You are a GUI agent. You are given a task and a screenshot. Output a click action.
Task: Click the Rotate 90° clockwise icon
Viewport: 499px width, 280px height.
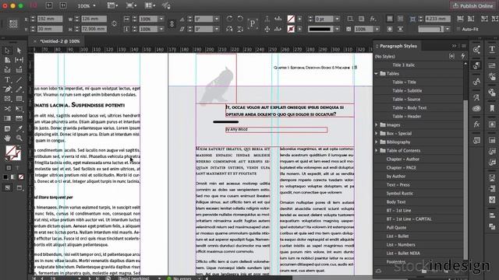point(229,19)
